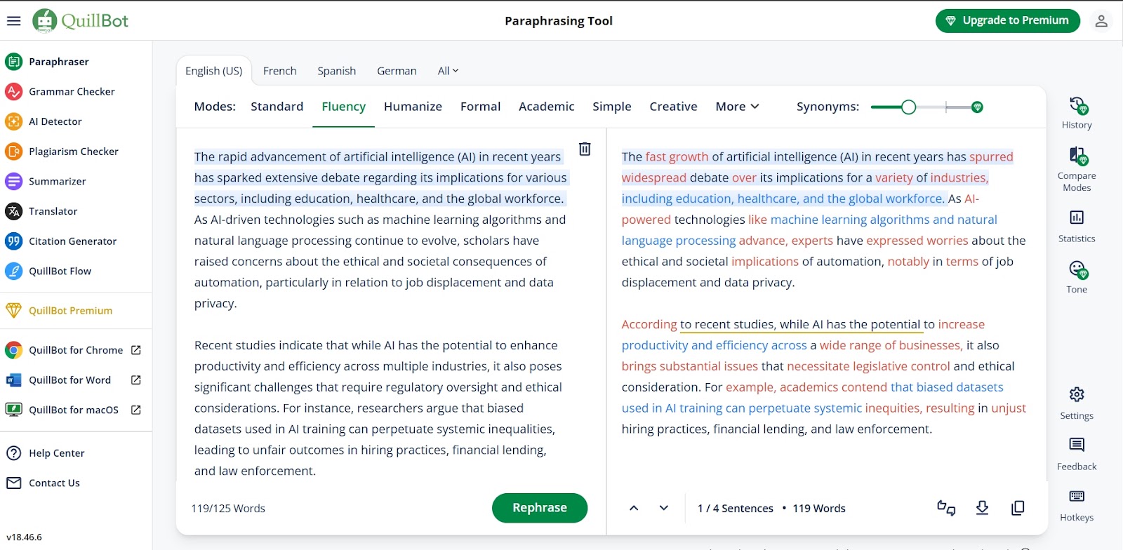Click the red word 'spurred' in output
Viewport: 1123px width, 550px height.
991,157
